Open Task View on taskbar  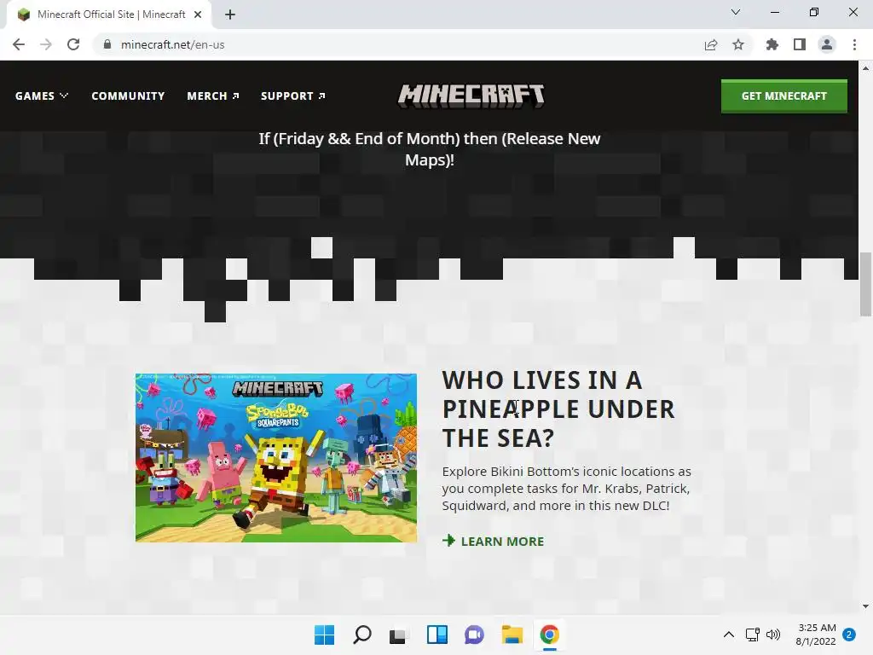[x=399, y=635]
